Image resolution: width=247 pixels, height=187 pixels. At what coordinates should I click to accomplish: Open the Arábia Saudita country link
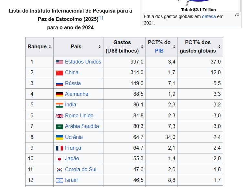pos(82,126)
